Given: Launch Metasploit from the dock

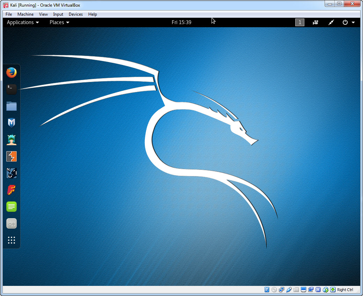Looking at the screenshot, I should tap(11, 123).
